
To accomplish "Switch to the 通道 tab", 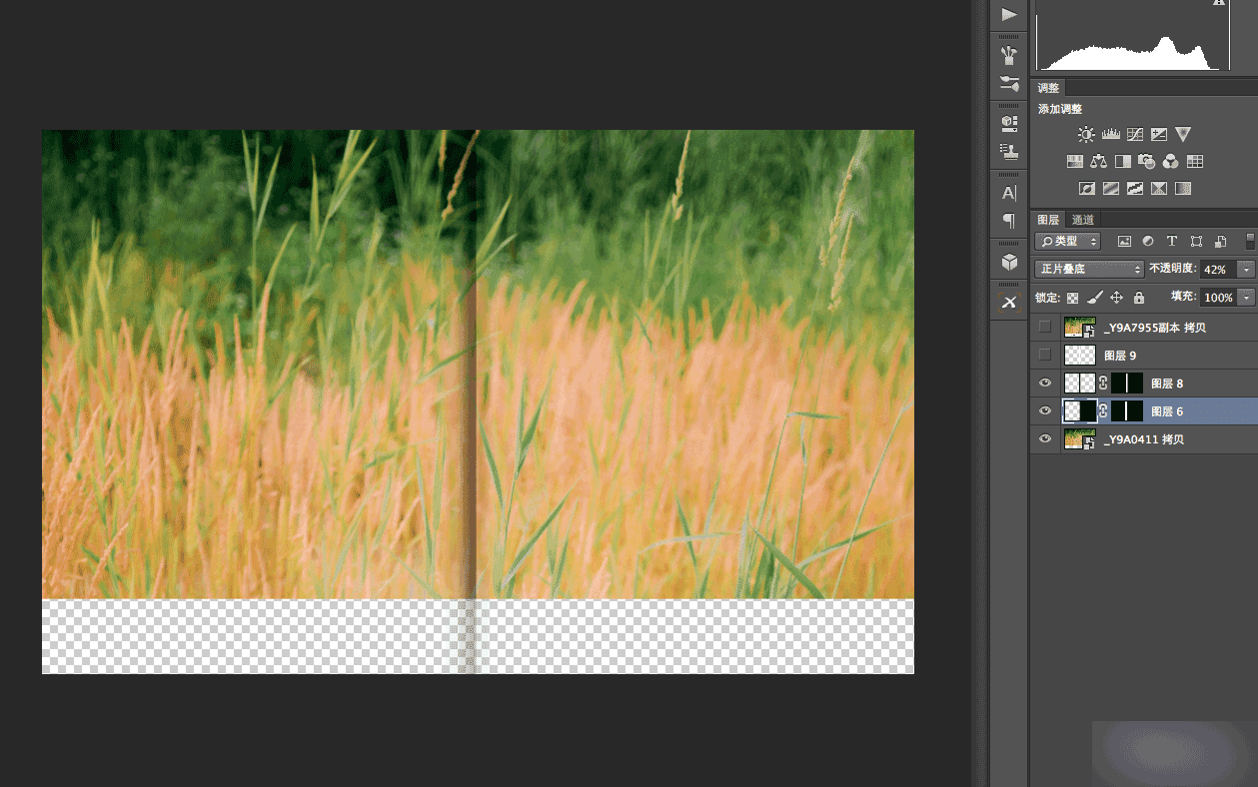I will pyautogui.click(x=1083, y=220).
